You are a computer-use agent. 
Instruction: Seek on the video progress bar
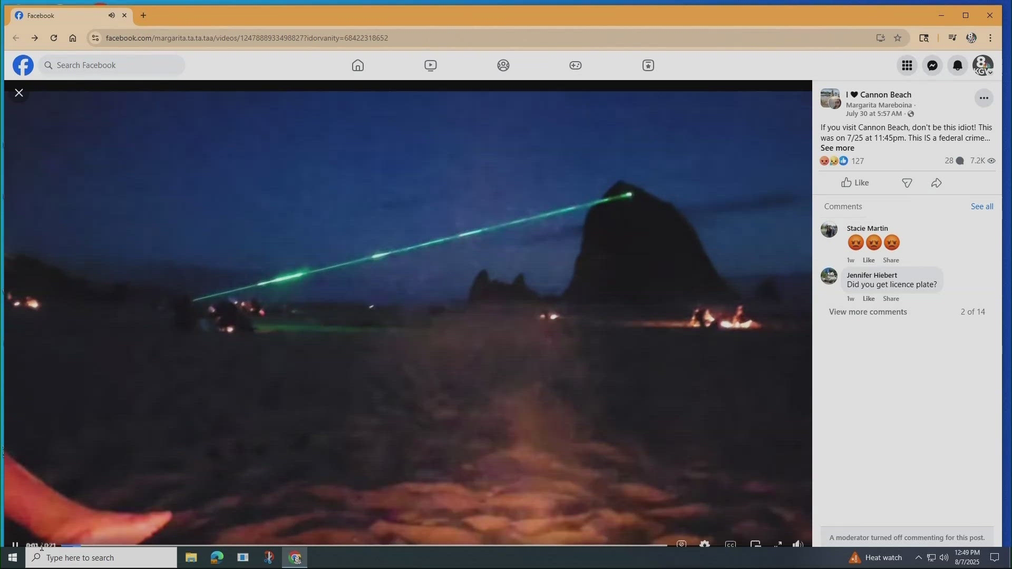364,545
